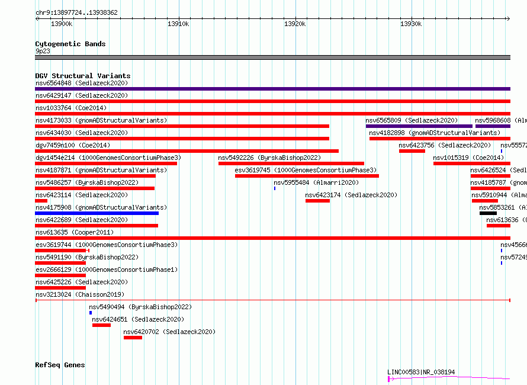The height and width of the screenshot is (385, 527).
Task: Open nsv6420702 (Sedlazeck2020) label
Action: pos(169,332)
